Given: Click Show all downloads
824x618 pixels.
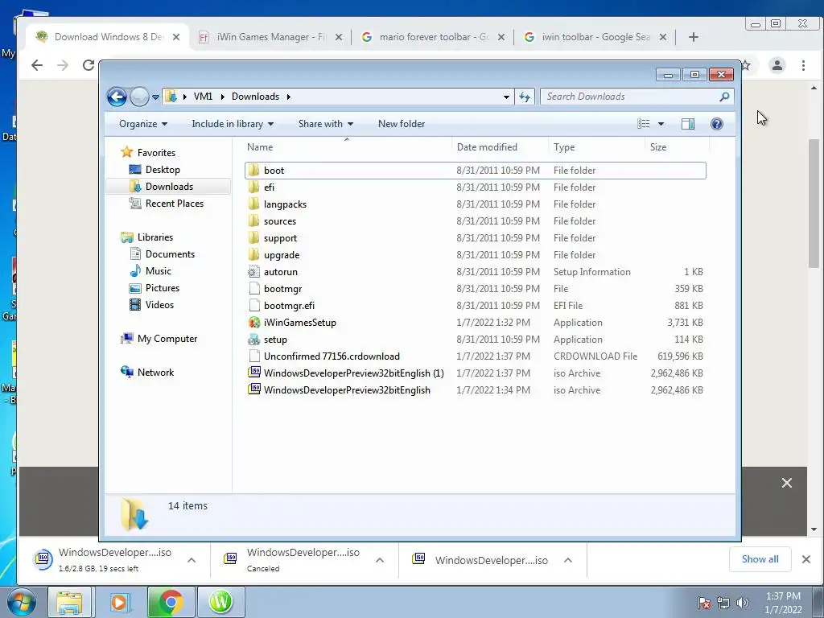Looking at the screenshot, I should coord(760,559).
